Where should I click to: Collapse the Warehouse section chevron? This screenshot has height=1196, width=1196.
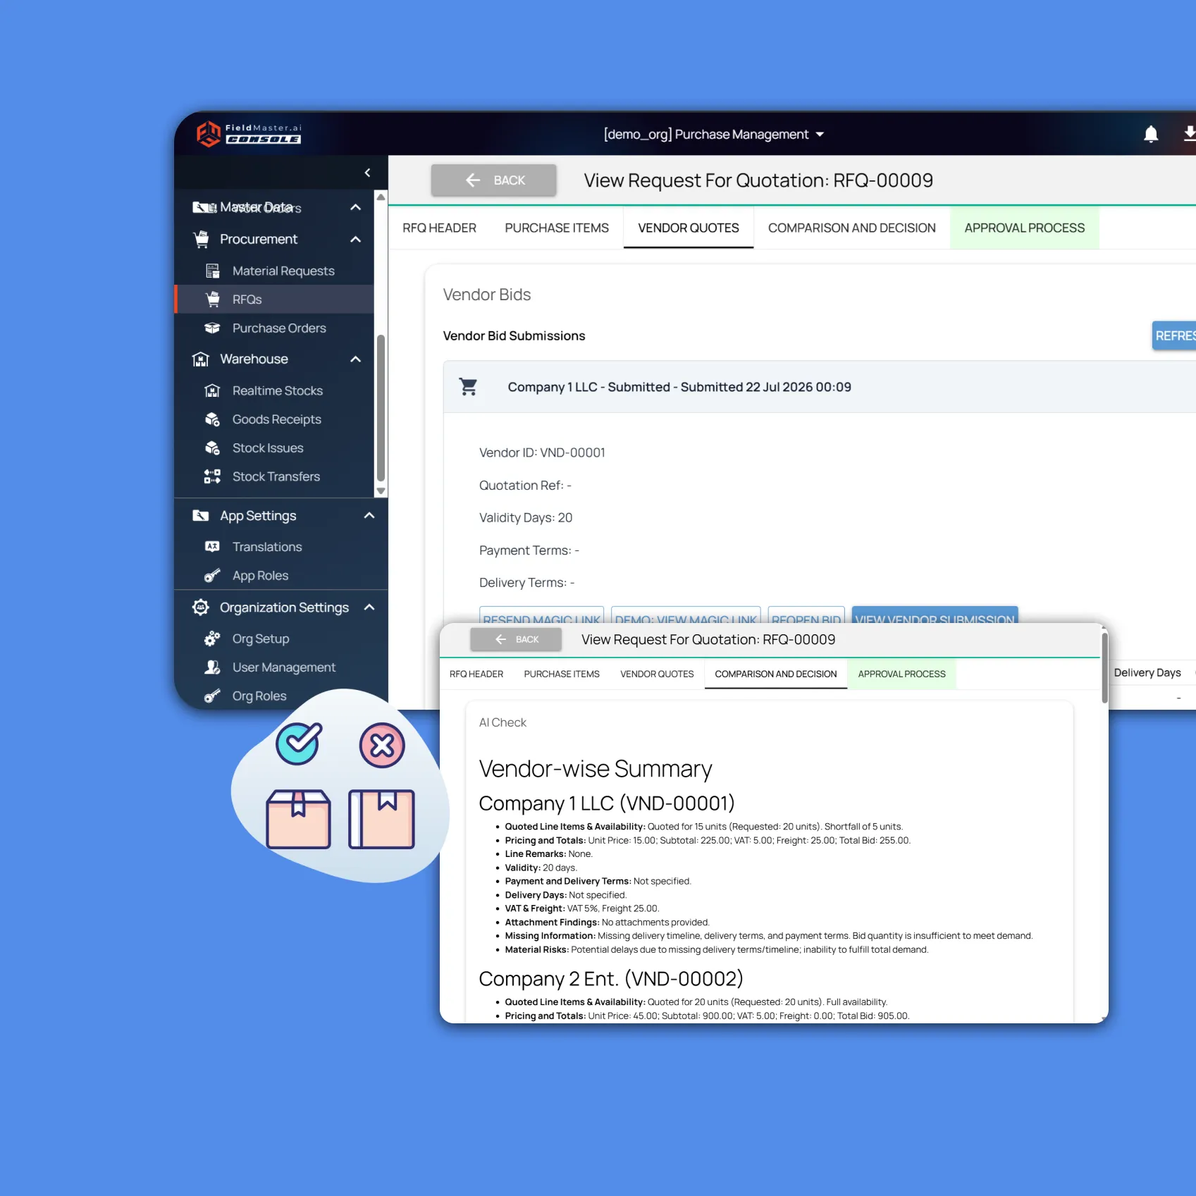click(x=356, y=359)
